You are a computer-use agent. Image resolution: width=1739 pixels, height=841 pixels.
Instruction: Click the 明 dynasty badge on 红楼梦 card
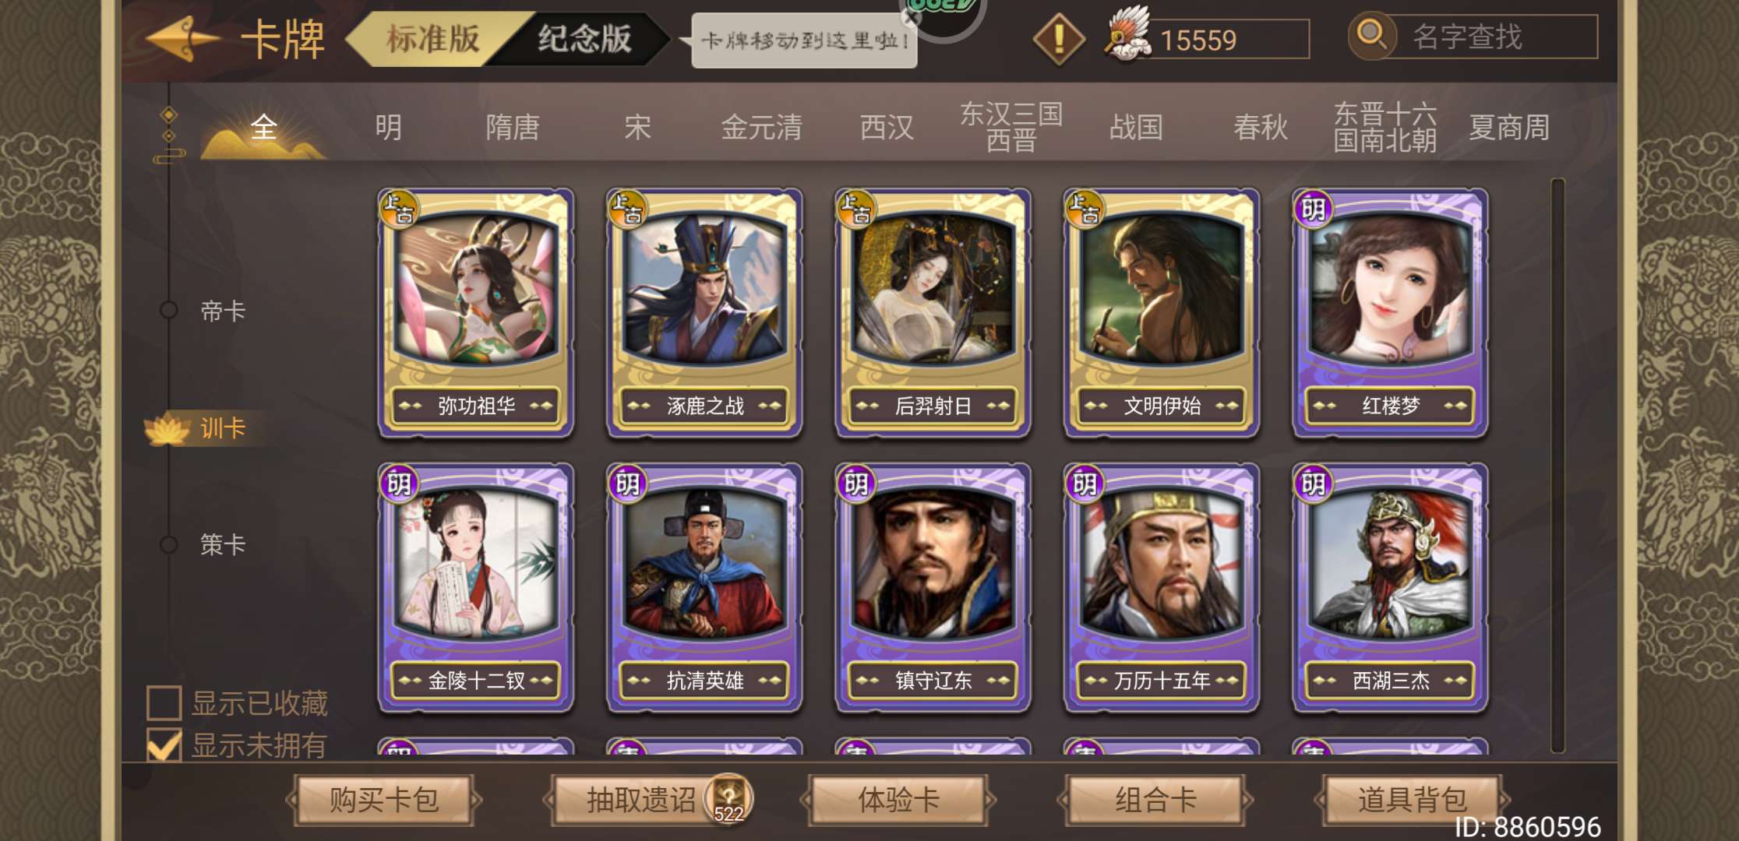pos(1314,209)
